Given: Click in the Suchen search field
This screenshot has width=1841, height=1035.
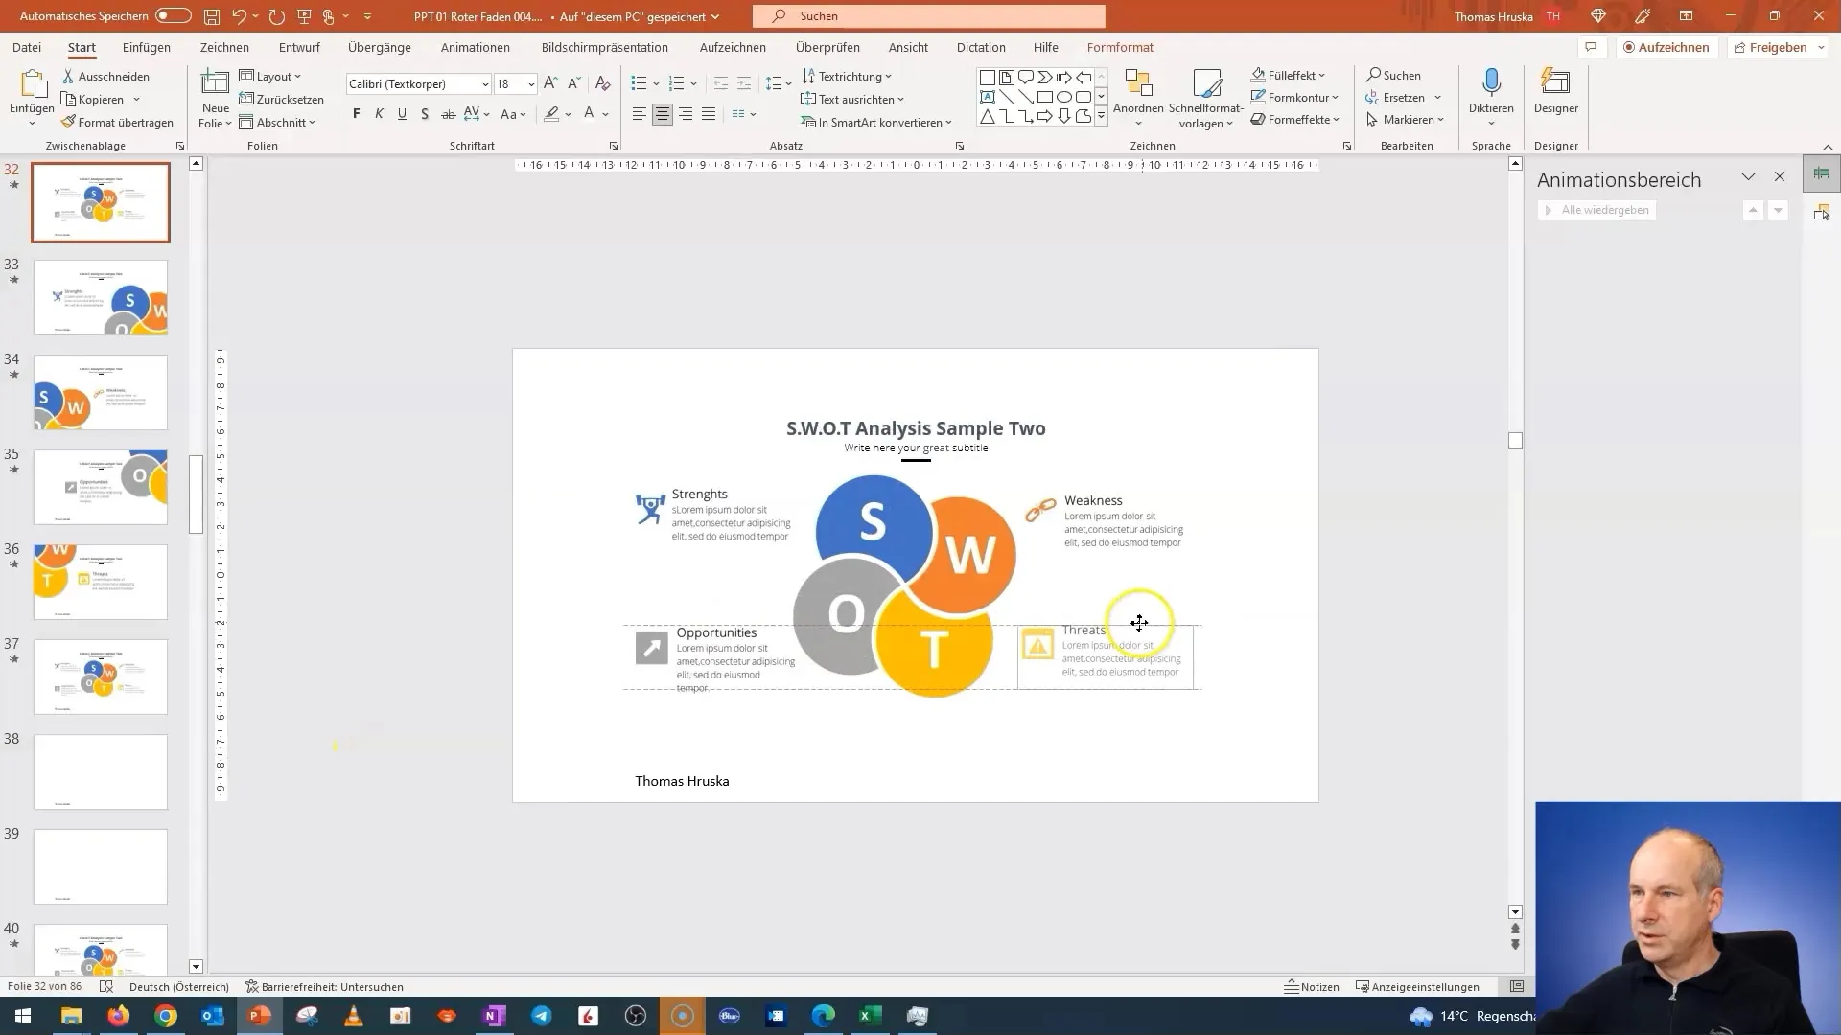Looking at the screenshot, I should pos(929,16).
